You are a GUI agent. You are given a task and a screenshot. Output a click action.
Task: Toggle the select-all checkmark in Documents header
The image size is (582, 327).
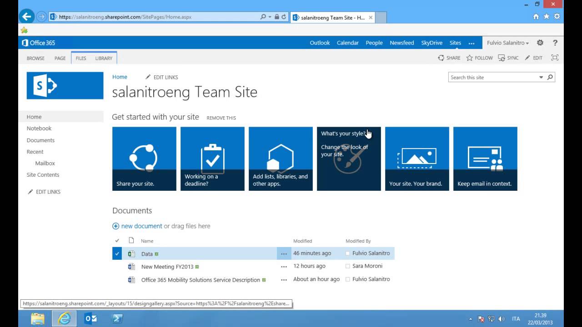point(117,241)
